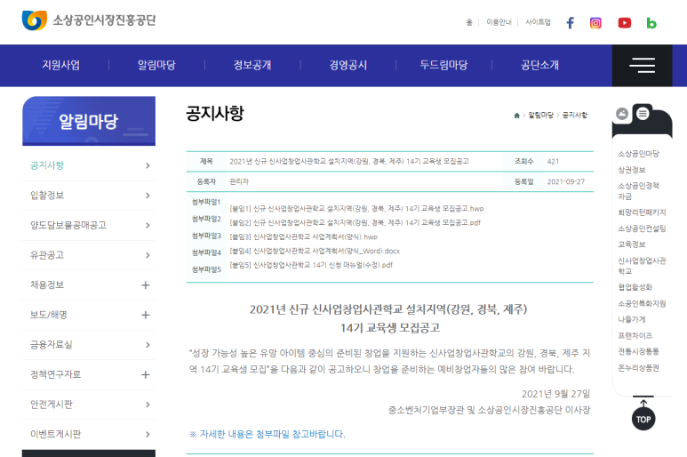Click the 등록자 value 관리자
Viewport: 687px width, 457px height.
click(x=239, y=182)
